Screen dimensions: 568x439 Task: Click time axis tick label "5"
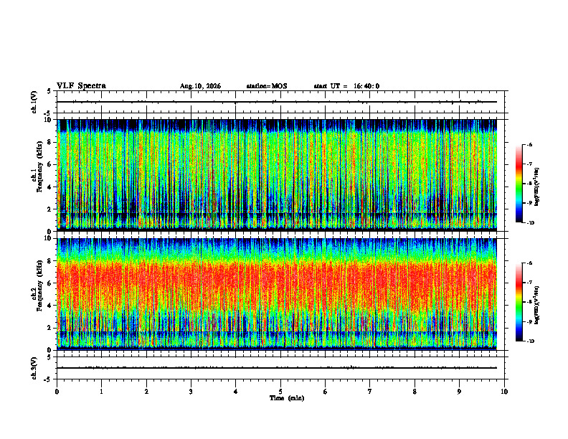(x=280, y=392)
